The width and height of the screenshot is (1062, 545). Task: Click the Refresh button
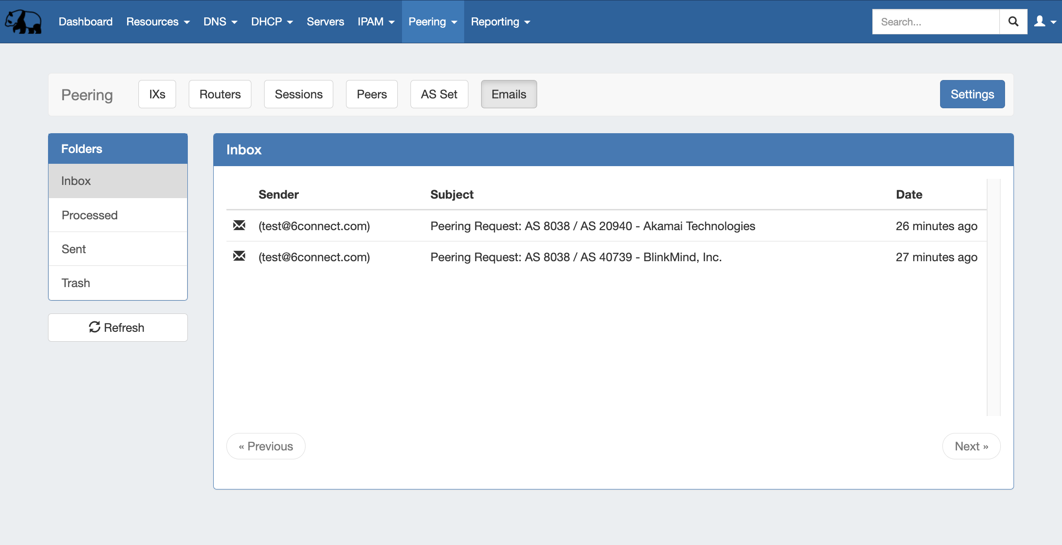coord(118,328)
